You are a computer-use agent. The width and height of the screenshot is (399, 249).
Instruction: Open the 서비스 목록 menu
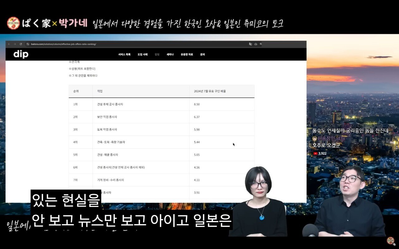pyautogui.click(x=124, y=55)
